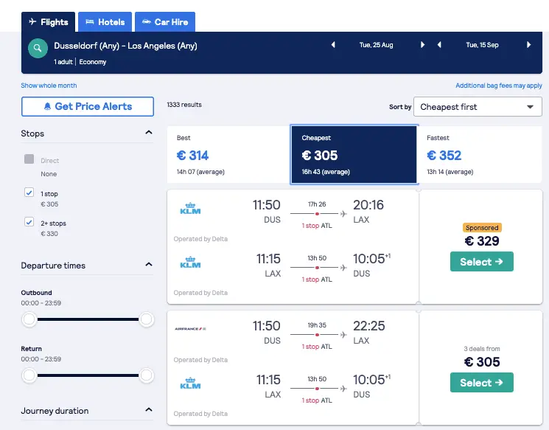
Task: Uncheck the 1 stop filter
Action: pos(29,193)
